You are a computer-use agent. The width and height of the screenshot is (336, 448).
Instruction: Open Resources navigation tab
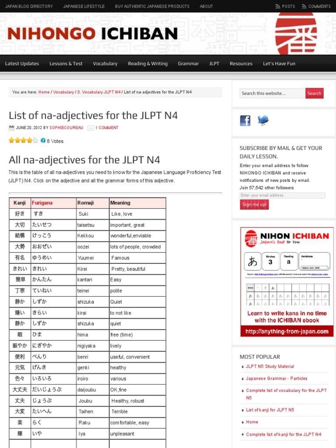click(x=241, y=63)
